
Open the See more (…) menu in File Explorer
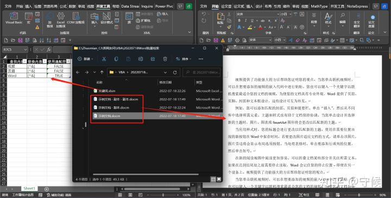point(201,59)
